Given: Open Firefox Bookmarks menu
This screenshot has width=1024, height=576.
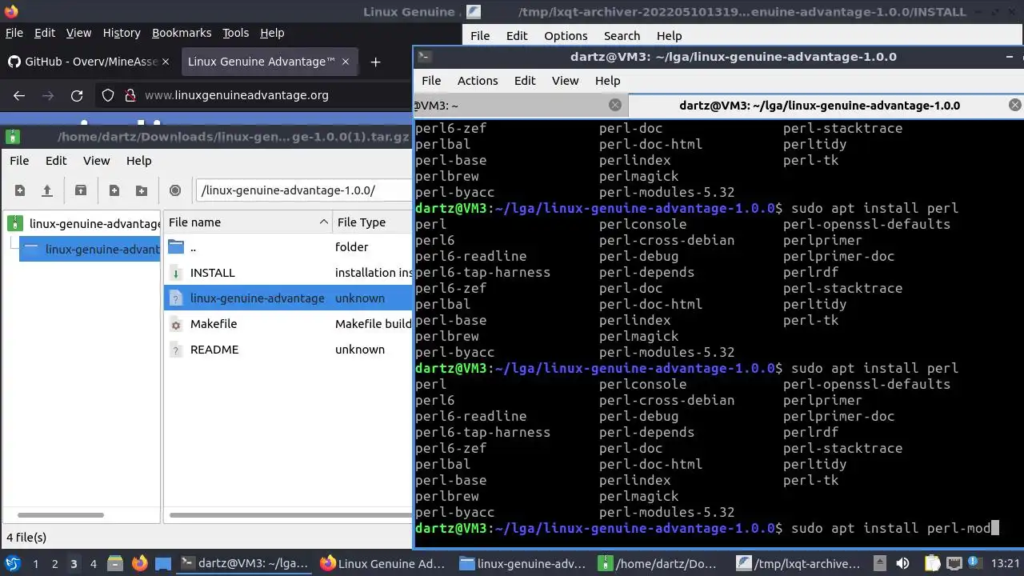Looking at the screenshot, I should pyautogui.click(x=182, y=33).
